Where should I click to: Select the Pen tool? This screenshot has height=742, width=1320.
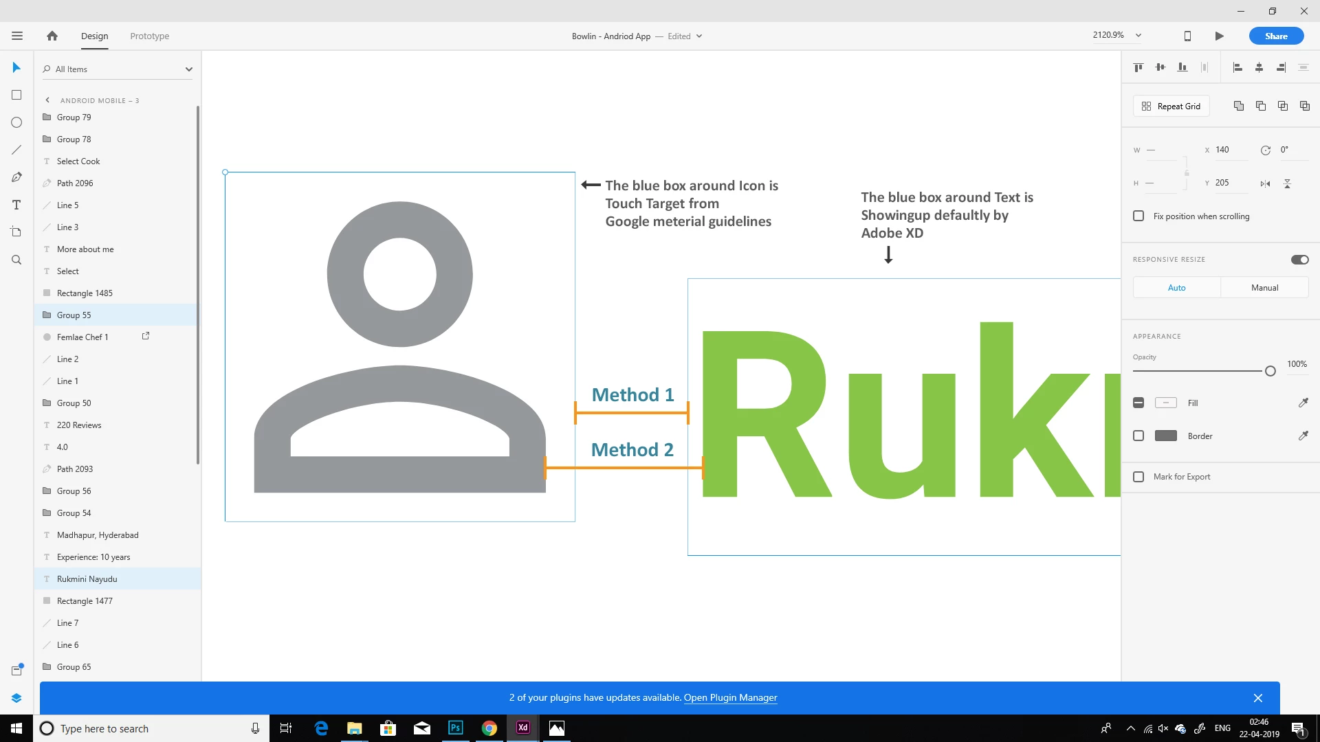[x=16, y=177]
